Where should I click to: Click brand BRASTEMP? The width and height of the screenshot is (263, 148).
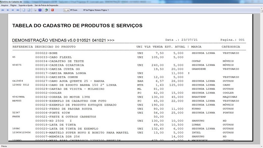click(x=199, y=97)
